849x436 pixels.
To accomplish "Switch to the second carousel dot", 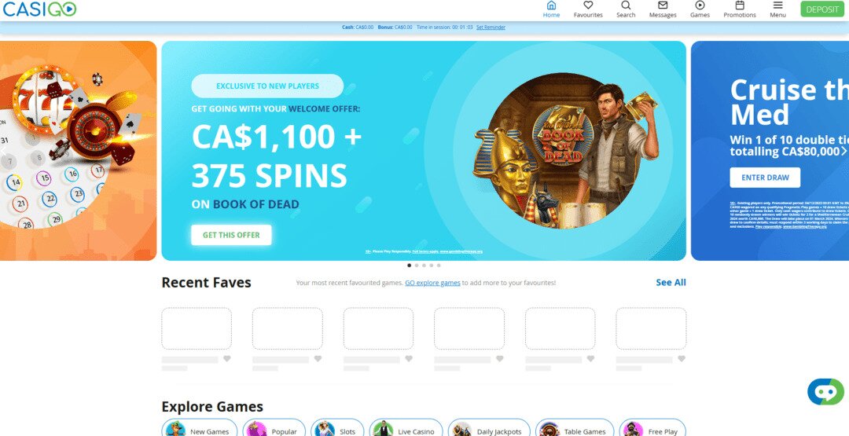I will (x=417, y=266).
